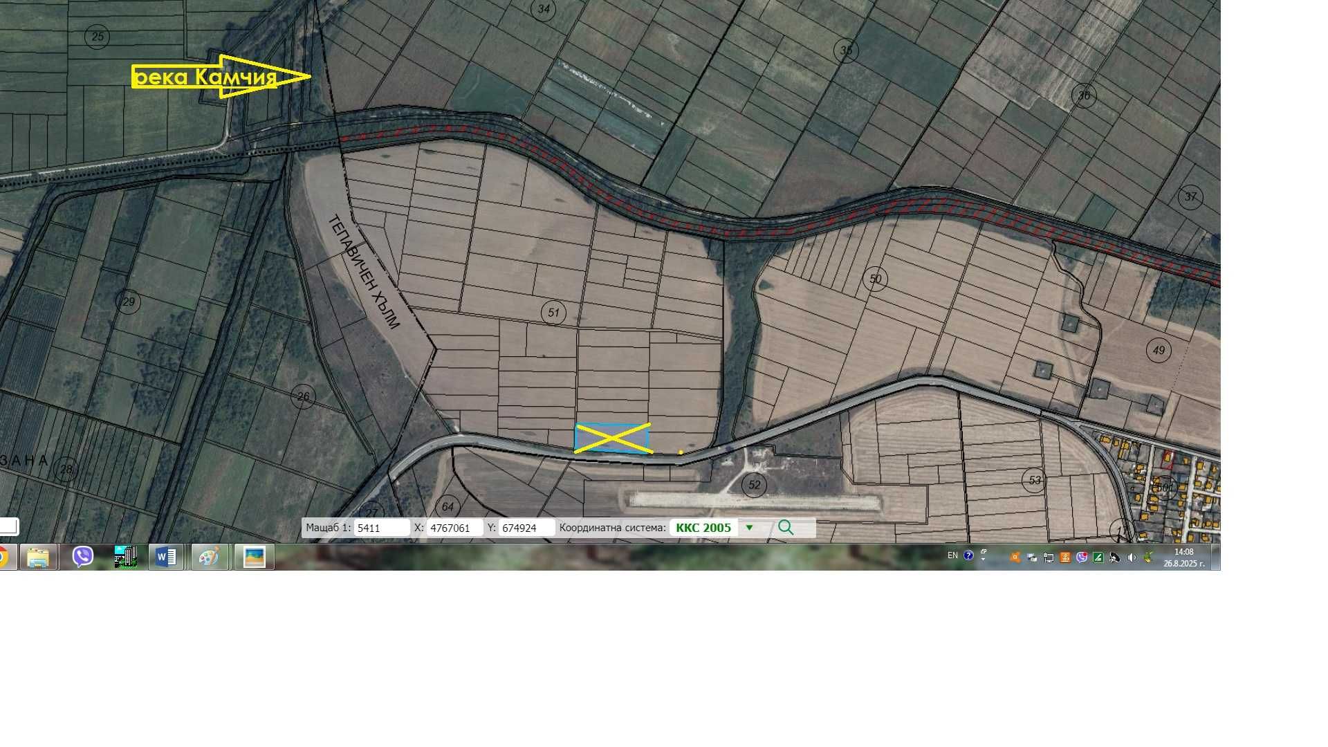
Task: Click cadastral block label 51
Action: 553,313
